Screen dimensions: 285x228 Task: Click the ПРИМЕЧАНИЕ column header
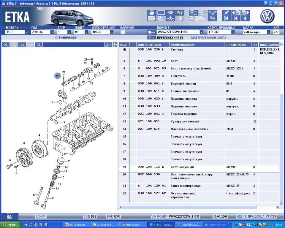pyautogui.click(x=238, y=45)
